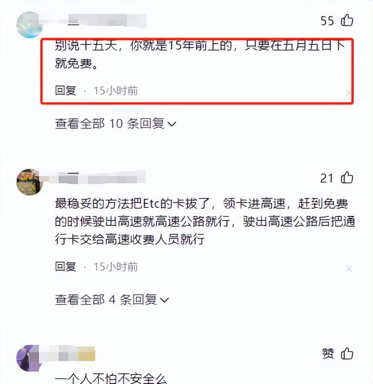373x384 pixels.
Task: Click chevron next to 10 条回复
Action: click(x=172, y=124)
